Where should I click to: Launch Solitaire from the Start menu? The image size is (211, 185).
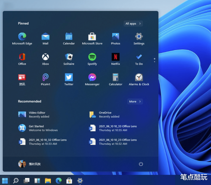[x=69, y=57]
